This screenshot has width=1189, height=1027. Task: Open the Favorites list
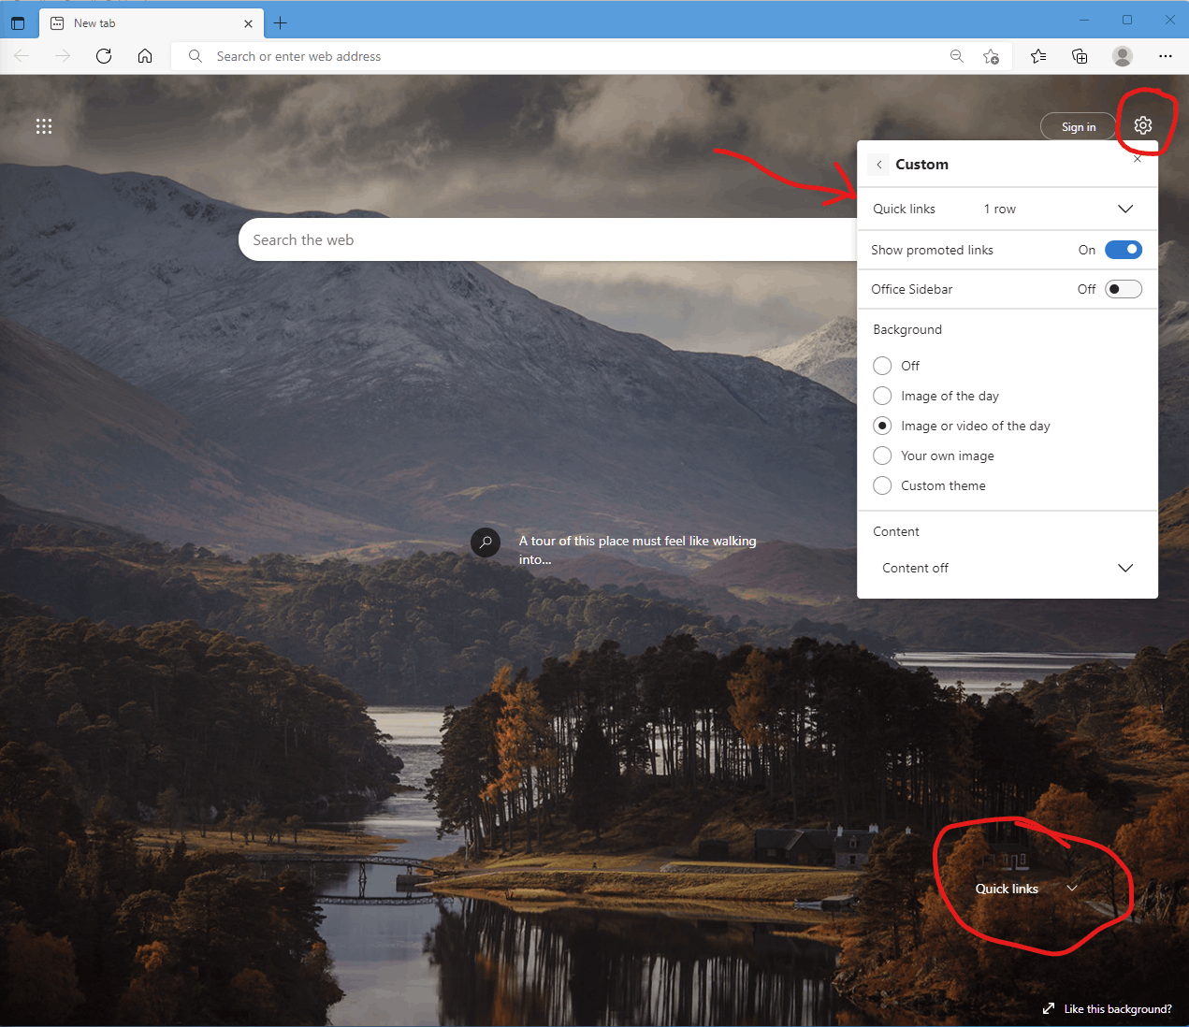pyautogui.click(x=1038, y=56)
